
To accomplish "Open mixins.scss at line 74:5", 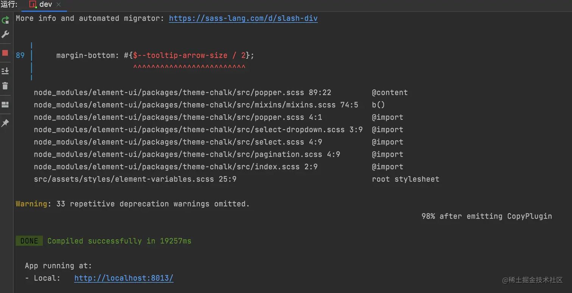I will click(195, 105).
